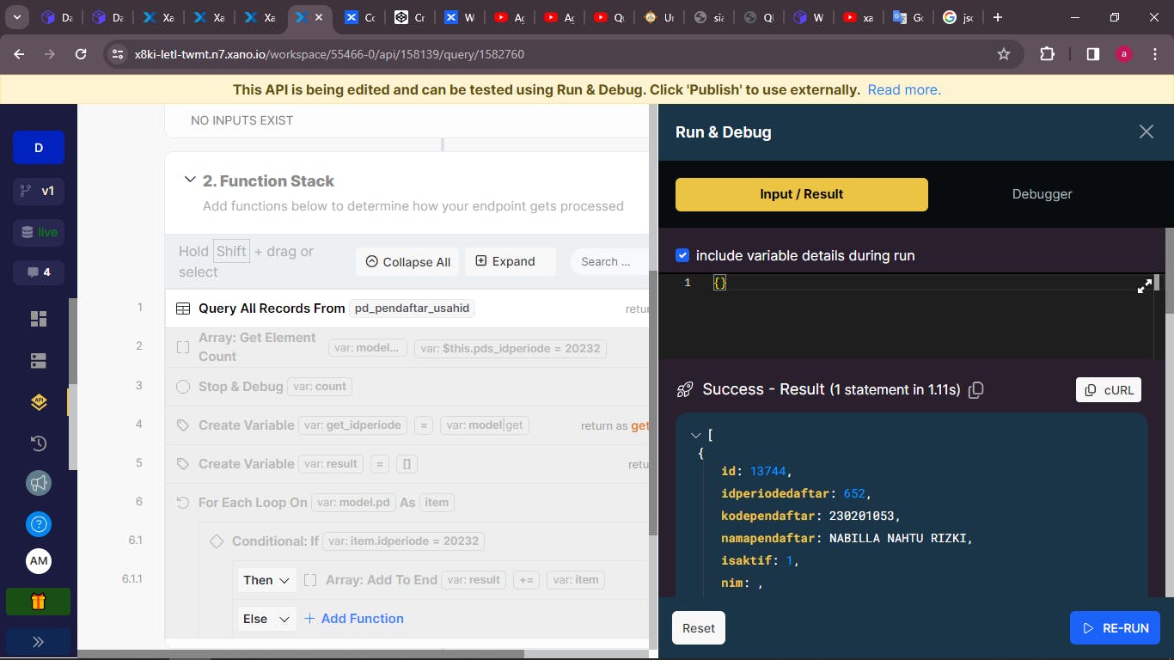Click tag icon of Create Variable result
1174x660 pixels.
(183, 464)
